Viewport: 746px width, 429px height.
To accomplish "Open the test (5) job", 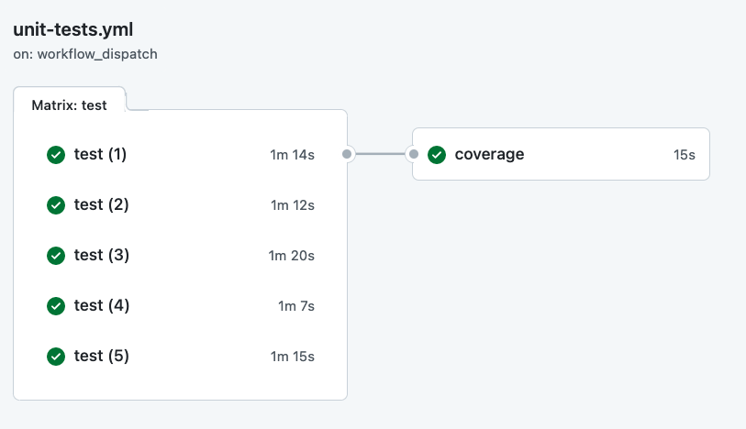I will pos(101,357).
